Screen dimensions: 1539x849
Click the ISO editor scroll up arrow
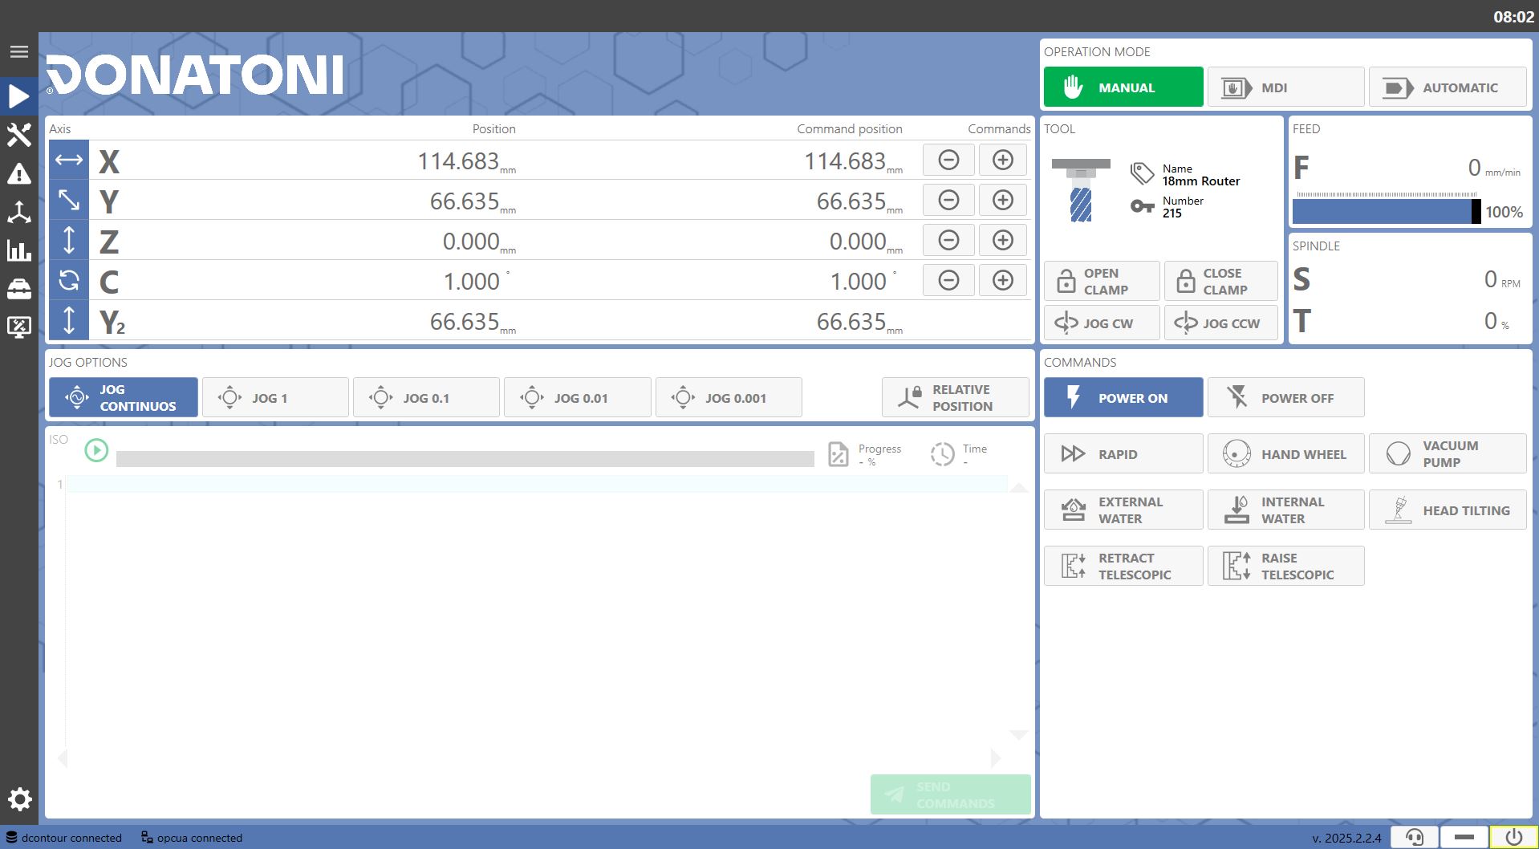coord(1019,487)
